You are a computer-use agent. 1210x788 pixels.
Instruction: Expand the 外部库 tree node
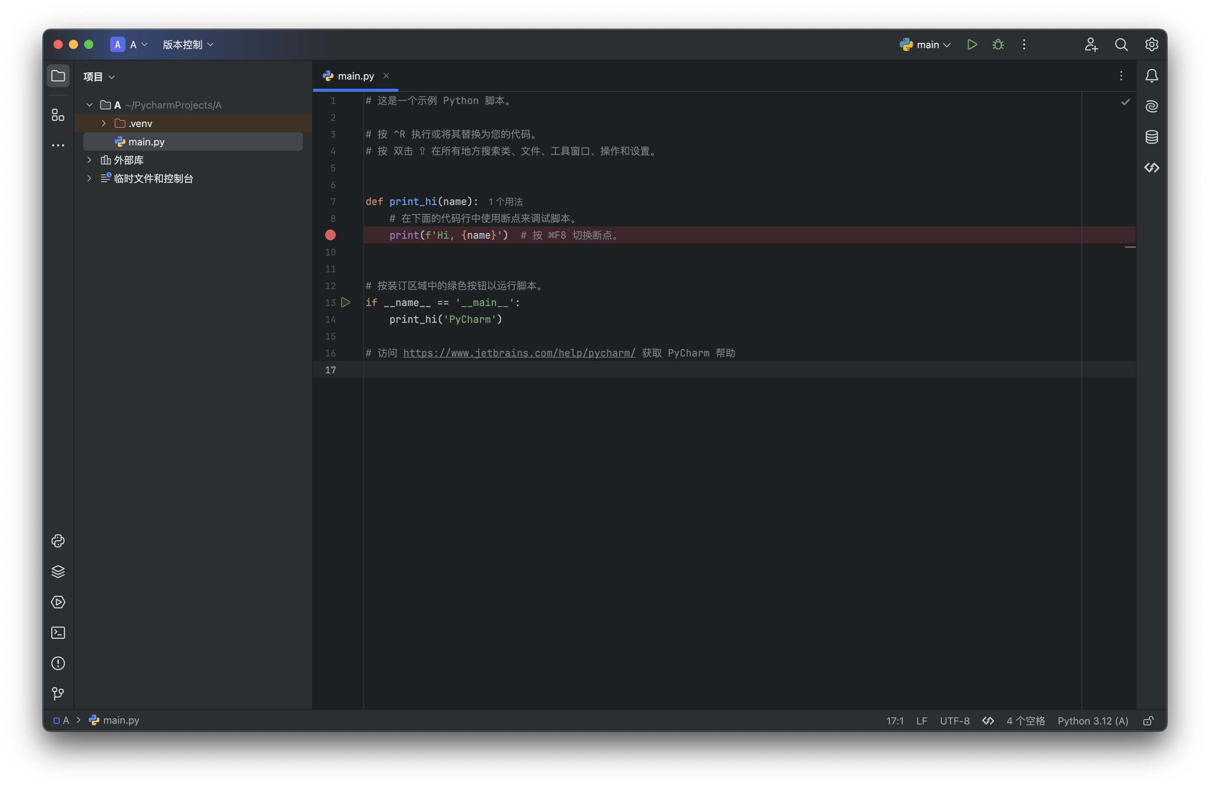pos(89,160)
